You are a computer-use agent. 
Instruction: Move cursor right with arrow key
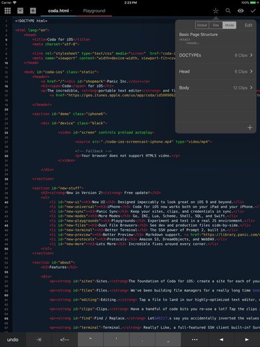[247, 340]
